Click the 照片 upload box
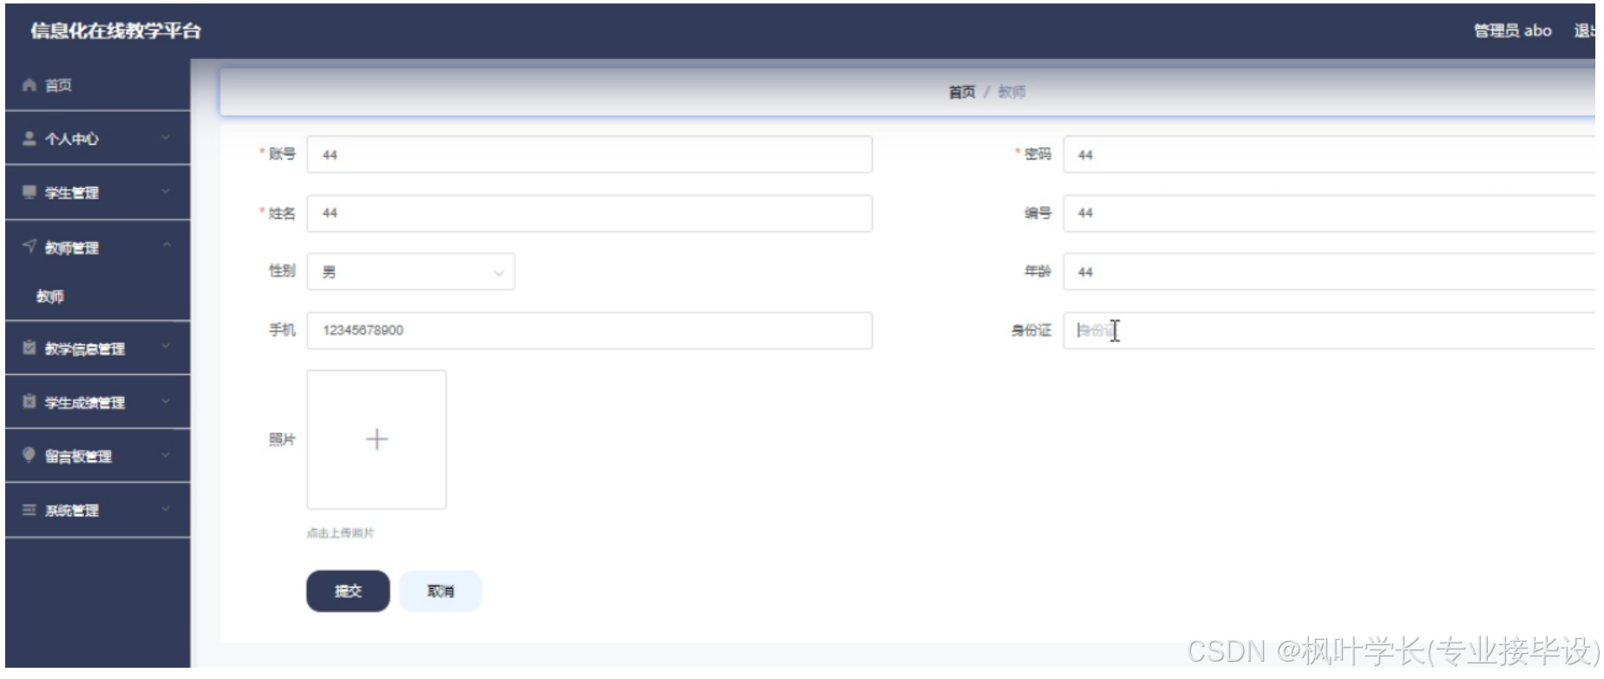 (376, 440)
